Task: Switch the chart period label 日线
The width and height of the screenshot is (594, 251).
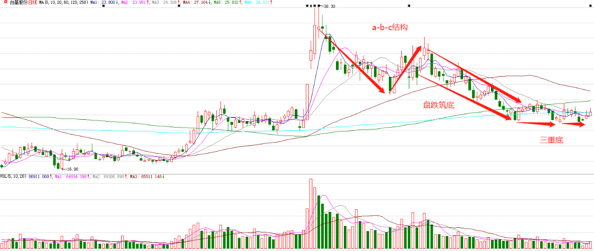Action: coord(32,2)
